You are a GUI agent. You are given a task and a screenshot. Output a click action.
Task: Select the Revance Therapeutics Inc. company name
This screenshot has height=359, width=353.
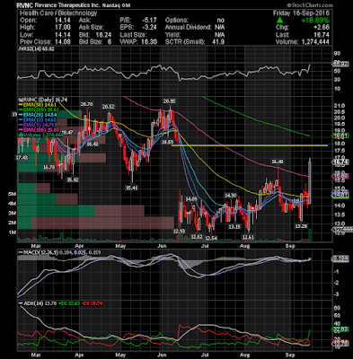tap(67, 5)
